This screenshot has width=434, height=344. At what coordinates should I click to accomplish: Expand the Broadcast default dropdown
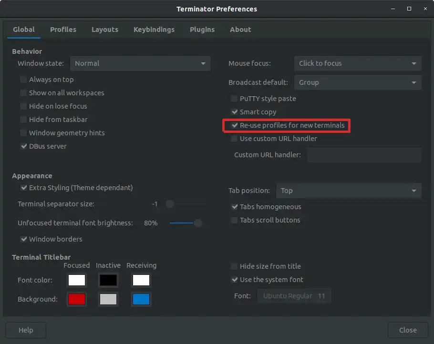[x=358, y=82]
